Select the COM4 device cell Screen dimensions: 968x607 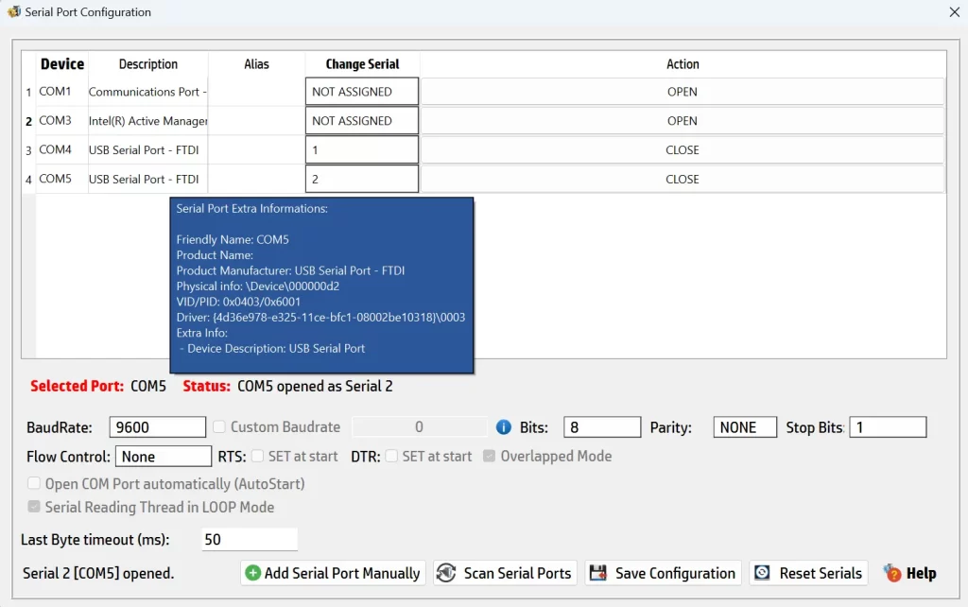(x=61, y=149)
